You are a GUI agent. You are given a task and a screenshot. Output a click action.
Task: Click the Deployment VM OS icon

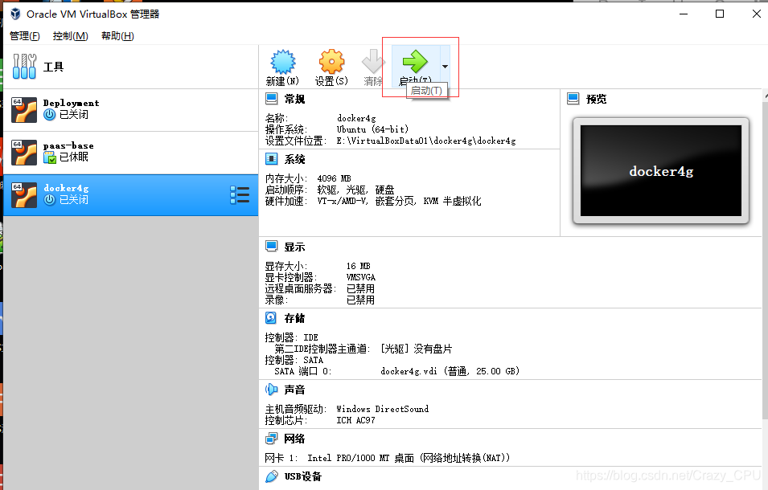[24, 109]
